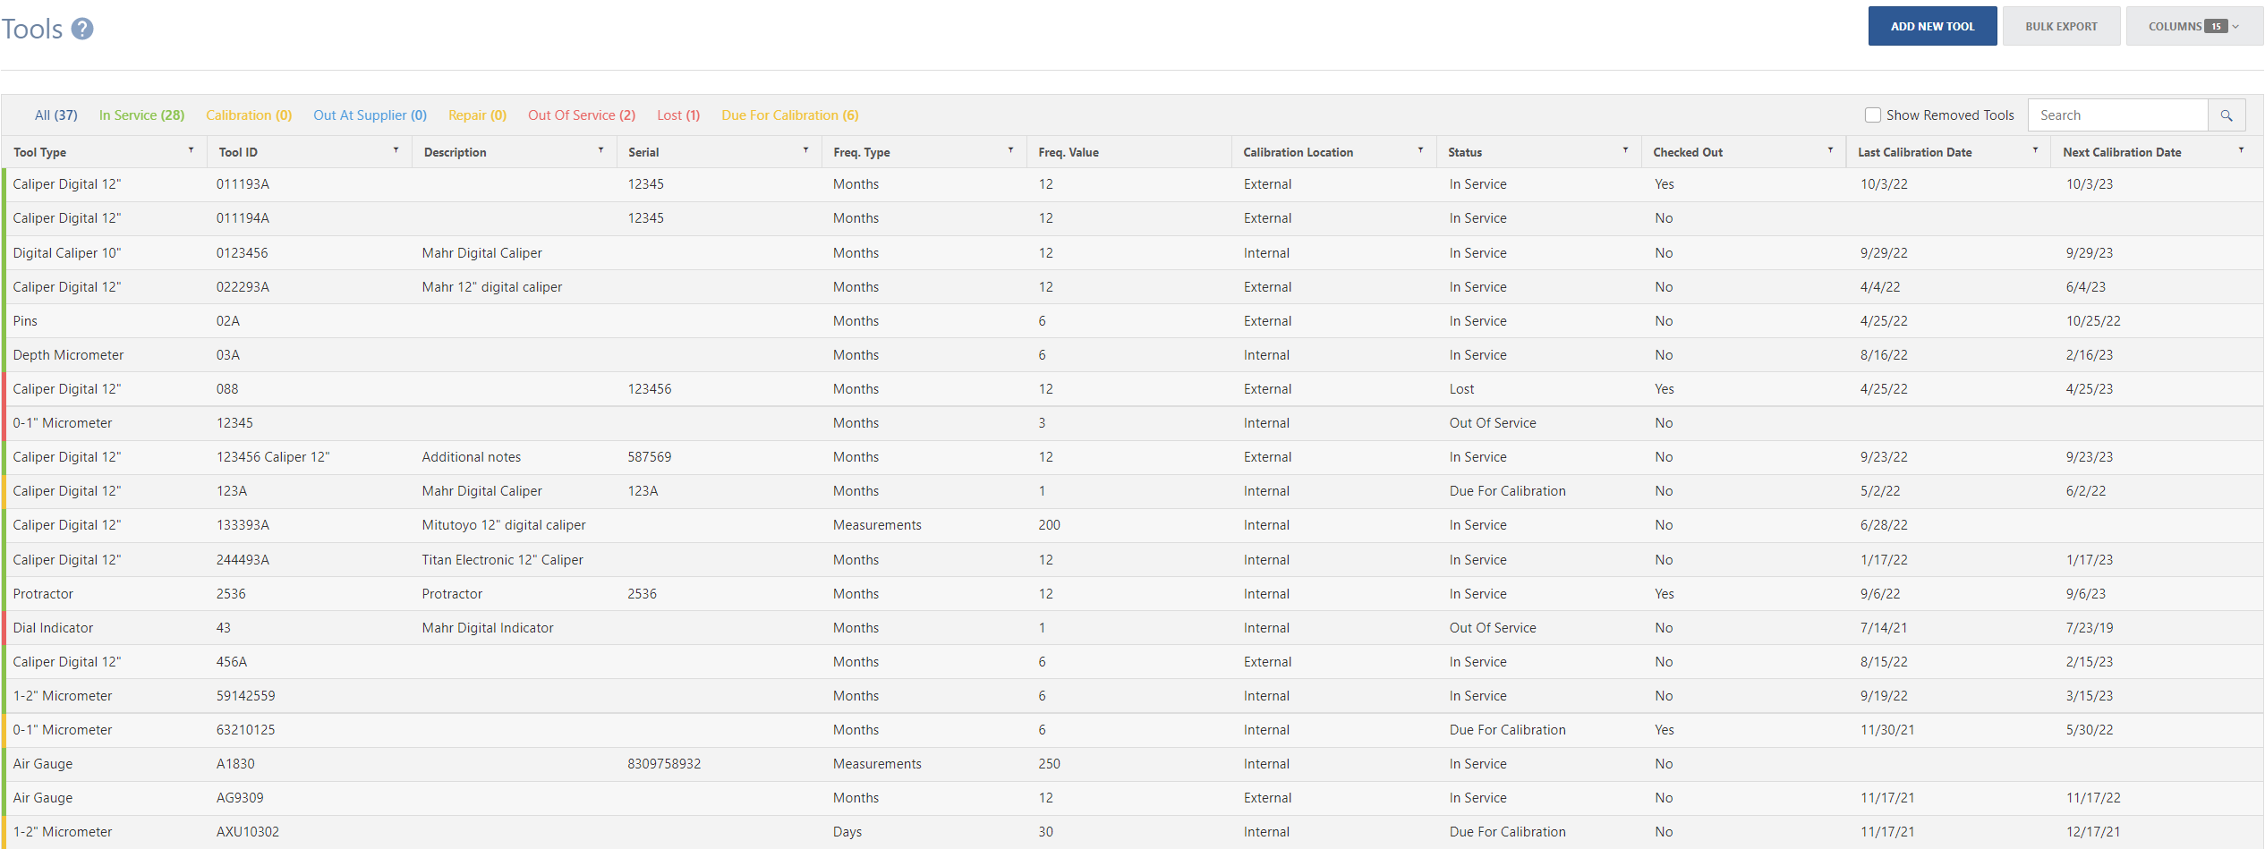Switch to the Due For Calibration (6) tab
Viewport: 2265px width, 849px height.
click(789, 115)
